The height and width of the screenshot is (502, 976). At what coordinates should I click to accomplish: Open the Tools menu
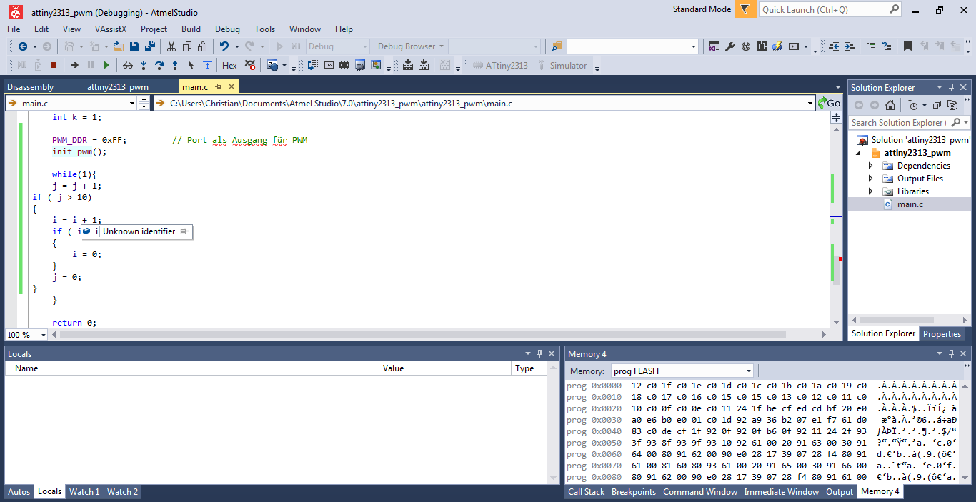[264, 29]
